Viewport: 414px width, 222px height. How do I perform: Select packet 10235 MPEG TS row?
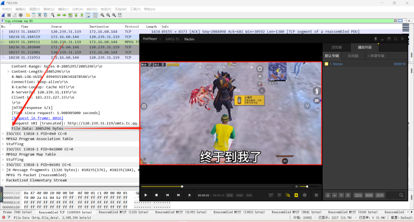tap(70, 42)
